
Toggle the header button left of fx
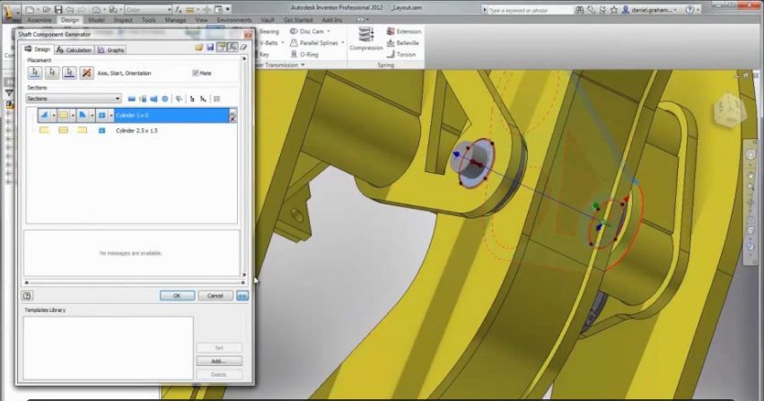pos(222,48)
